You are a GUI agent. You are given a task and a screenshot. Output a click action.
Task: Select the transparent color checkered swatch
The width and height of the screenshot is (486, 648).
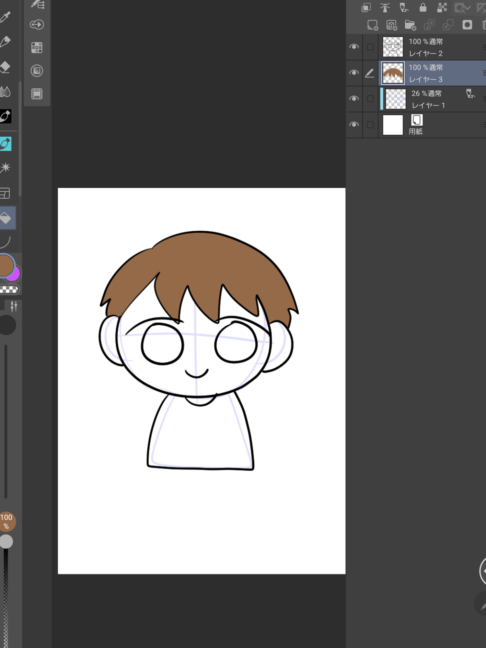[9, 290]
